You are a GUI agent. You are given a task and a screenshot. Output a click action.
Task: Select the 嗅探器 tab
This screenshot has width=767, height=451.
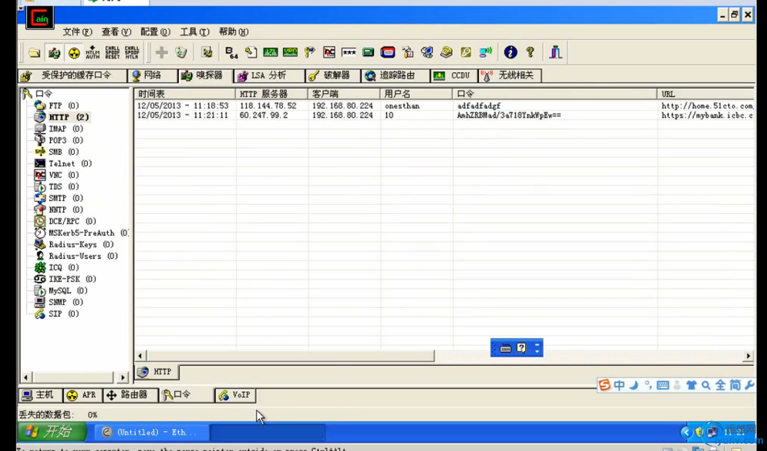click(204, 76)
